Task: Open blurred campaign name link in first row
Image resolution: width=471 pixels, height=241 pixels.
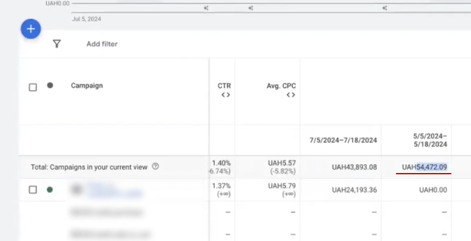Action: (115, 190)
